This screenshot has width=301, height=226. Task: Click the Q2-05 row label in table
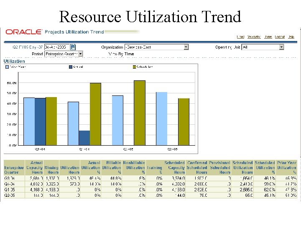click(x=9, y=195)
